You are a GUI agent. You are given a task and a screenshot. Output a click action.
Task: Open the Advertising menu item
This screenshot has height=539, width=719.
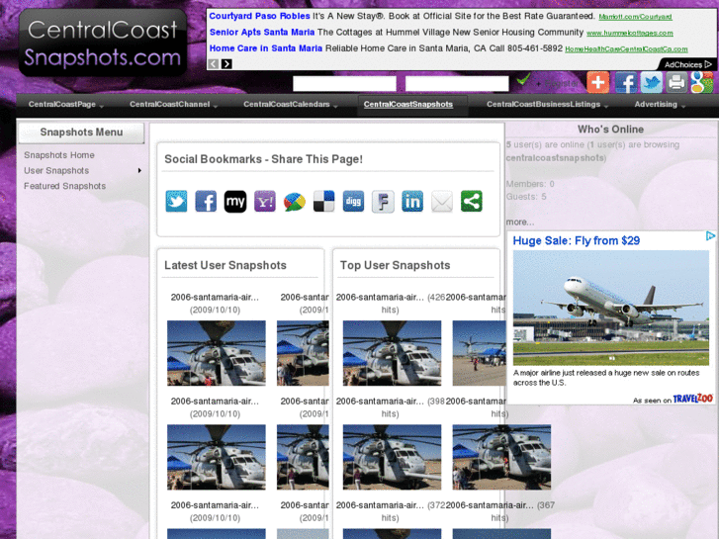pyautogui.click(x=656, y=104)
